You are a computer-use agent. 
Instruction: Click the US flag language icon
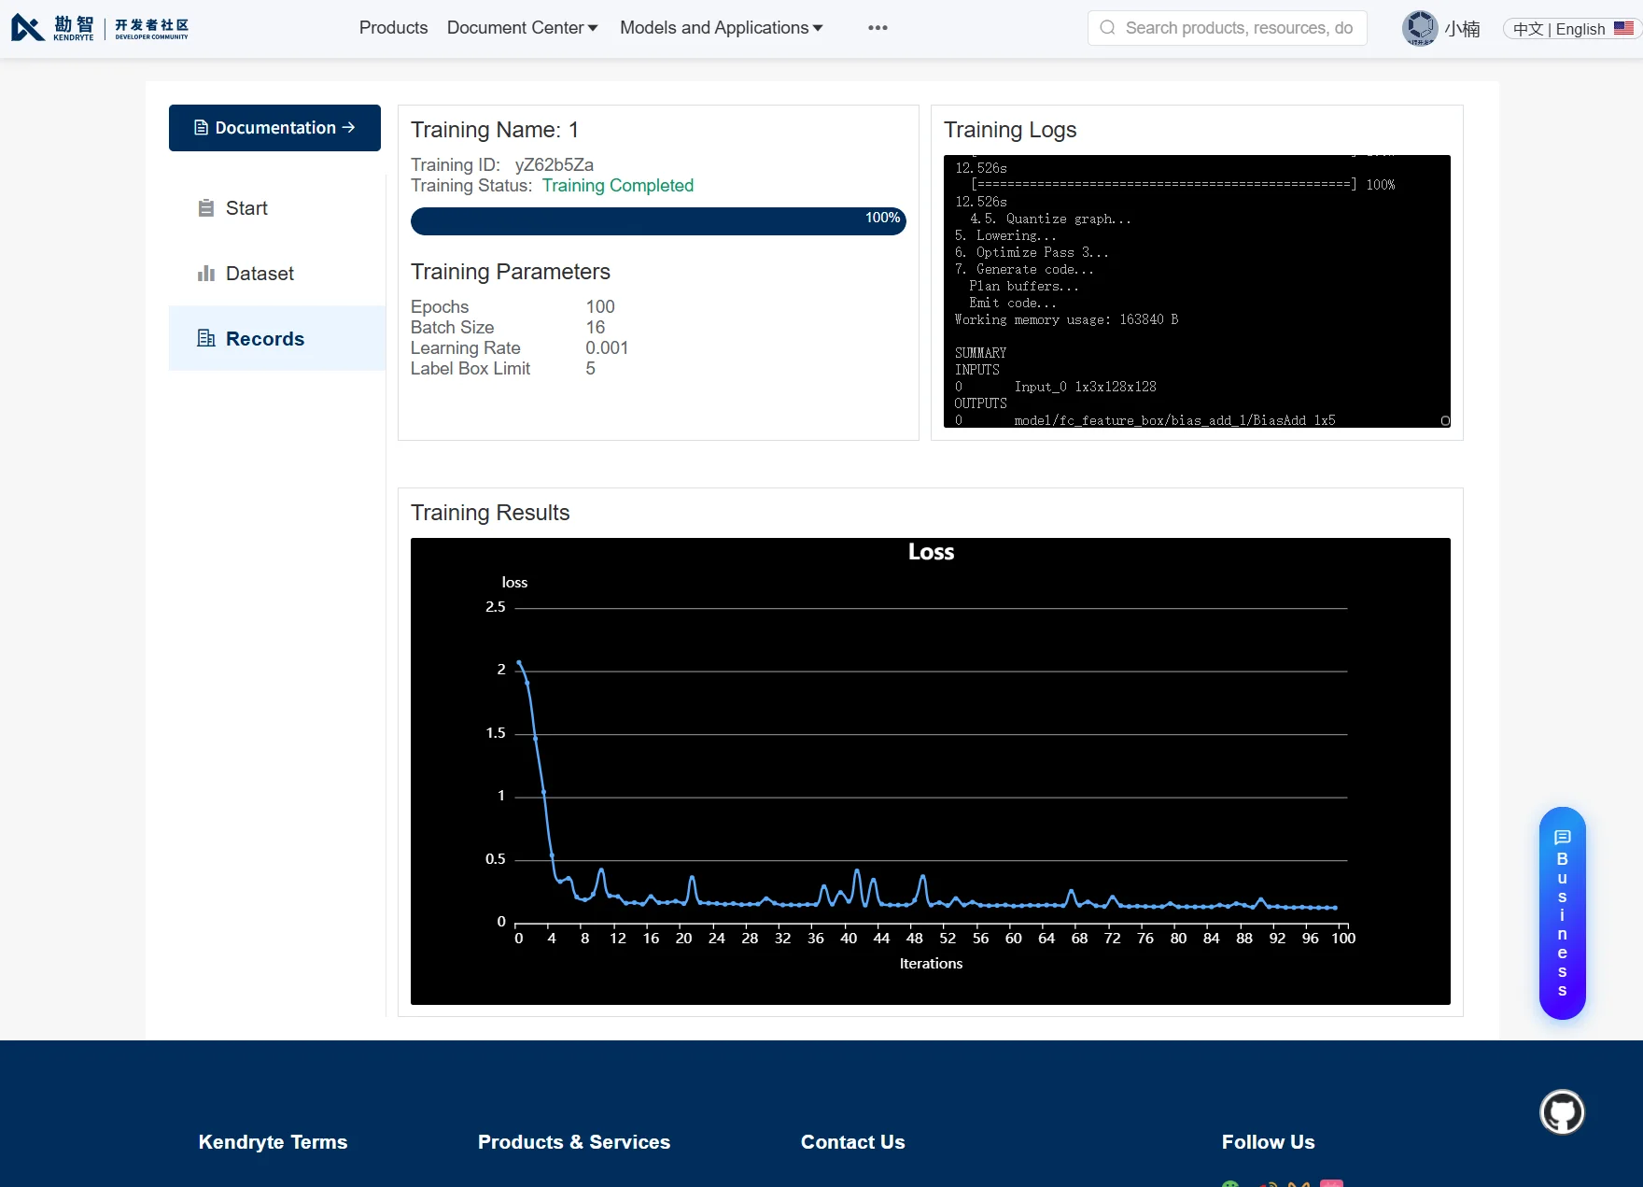[x=1623, y=29]
